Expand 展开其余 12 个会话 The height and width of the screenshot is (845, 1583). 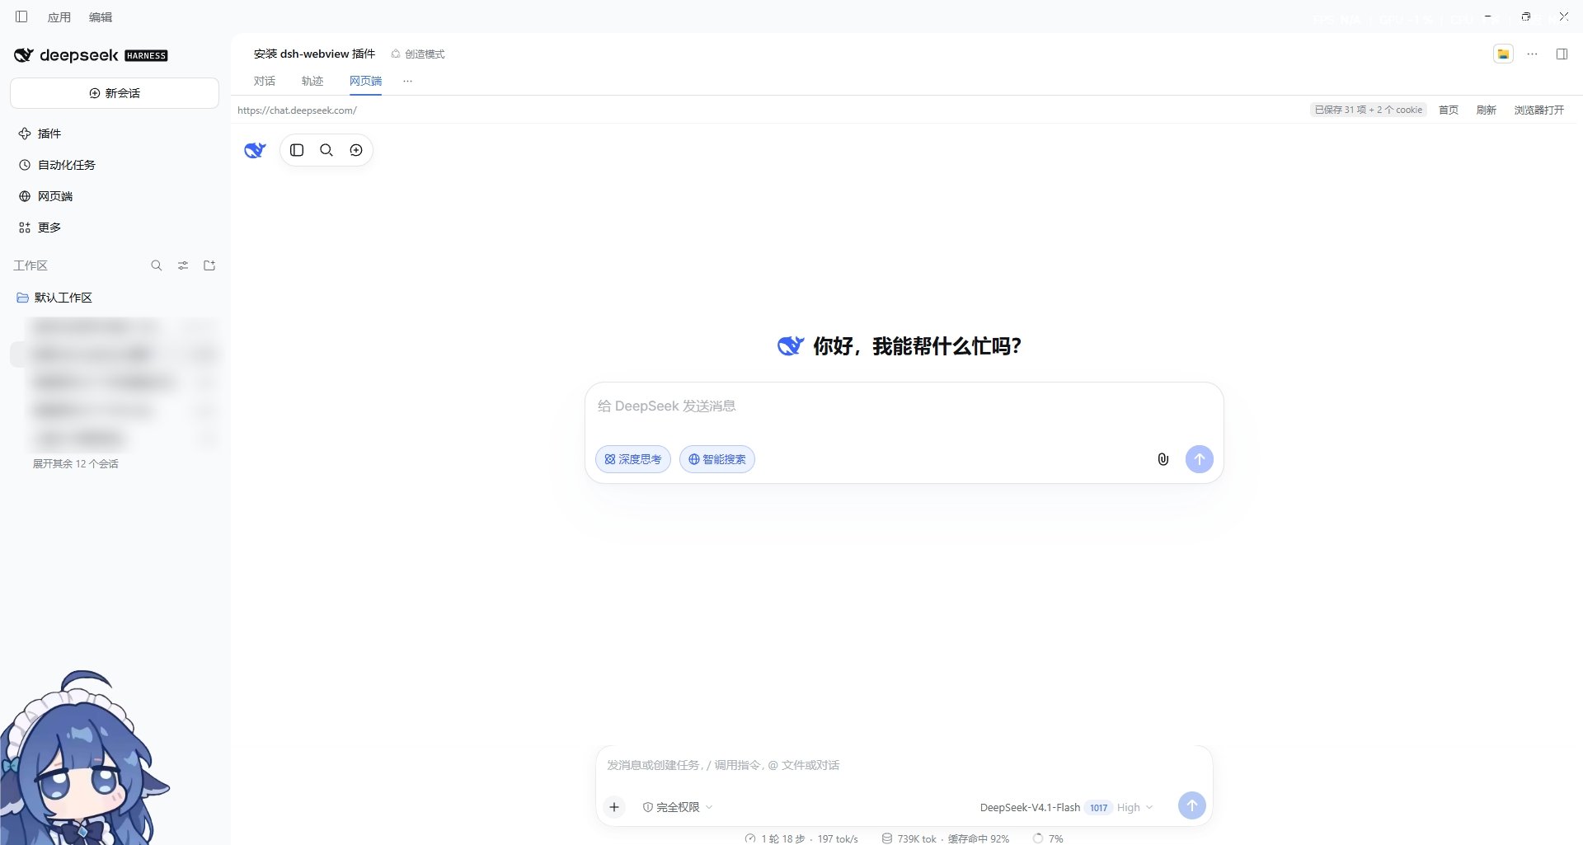[76, 464]
